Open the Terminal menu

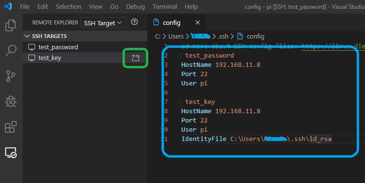tap(164, 6)
